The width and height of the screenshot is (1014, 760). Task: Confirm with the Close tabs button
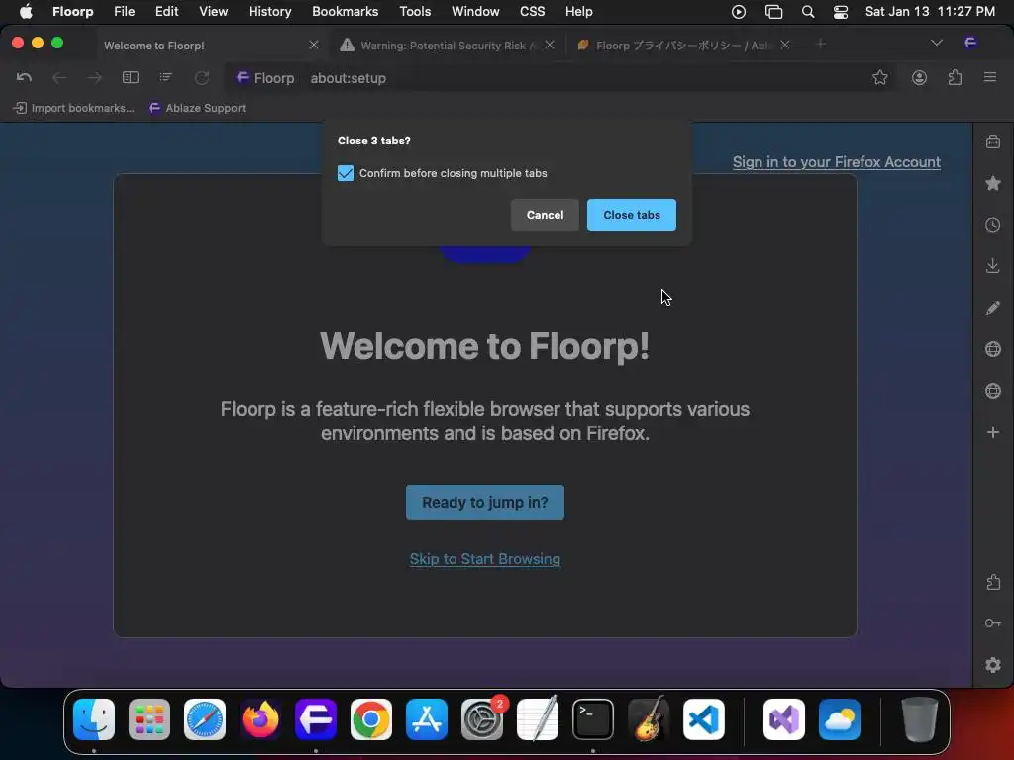pyautogui.click(x=631, y=215)
